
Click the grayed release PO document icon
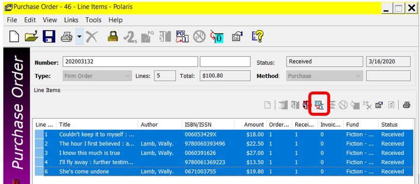pyautogui.click(x=147, y=37)
